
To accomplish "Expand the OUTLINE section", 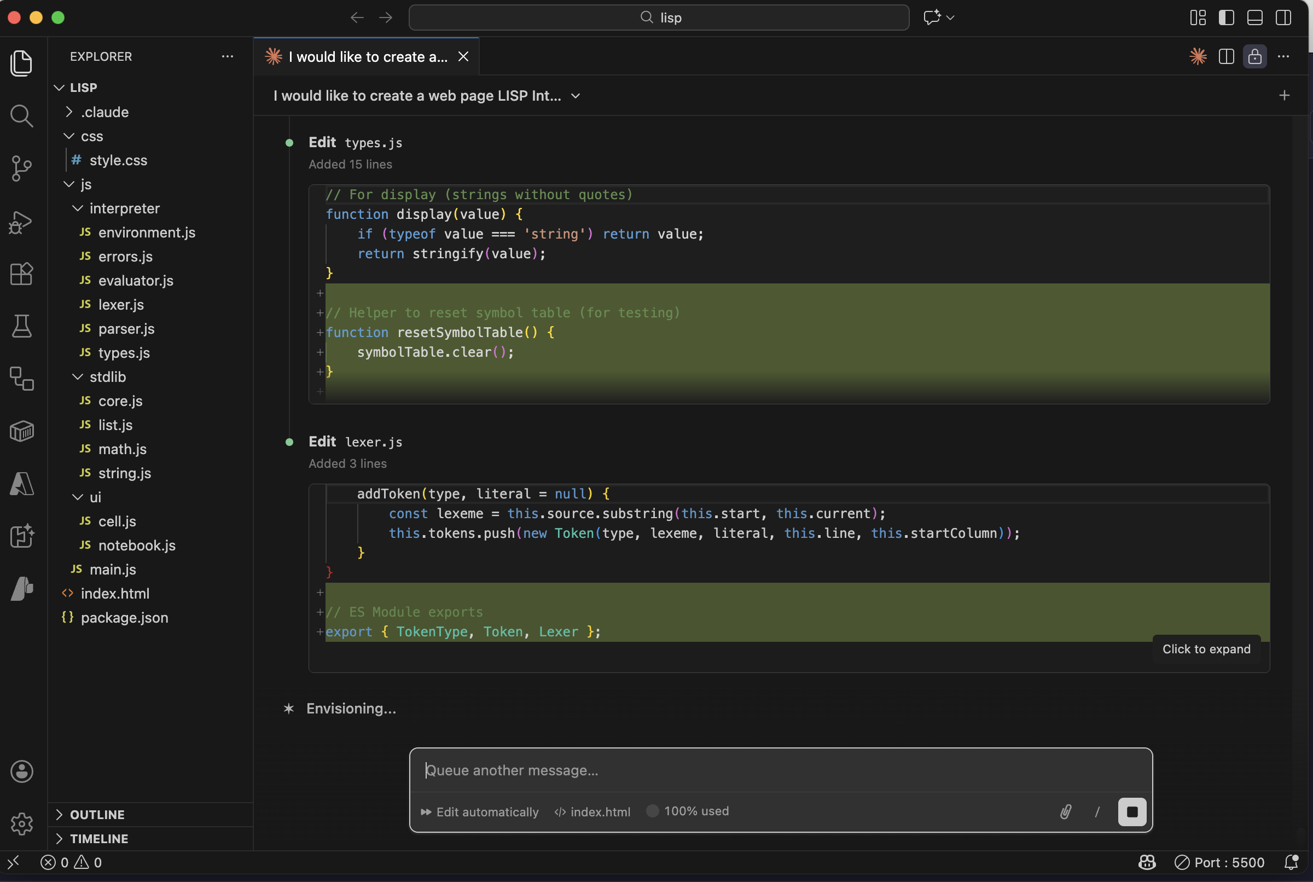I will coord(97,814).
